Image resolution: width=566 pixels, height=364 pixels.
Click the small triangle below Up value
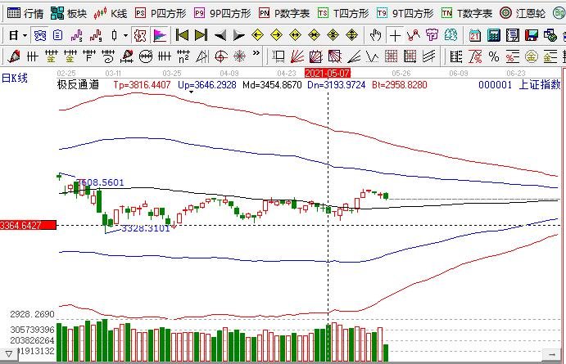(191, 92)
